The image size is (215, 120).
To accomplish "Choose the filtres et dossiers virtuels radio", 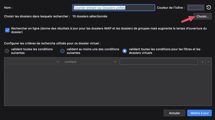I will [124, 51].
